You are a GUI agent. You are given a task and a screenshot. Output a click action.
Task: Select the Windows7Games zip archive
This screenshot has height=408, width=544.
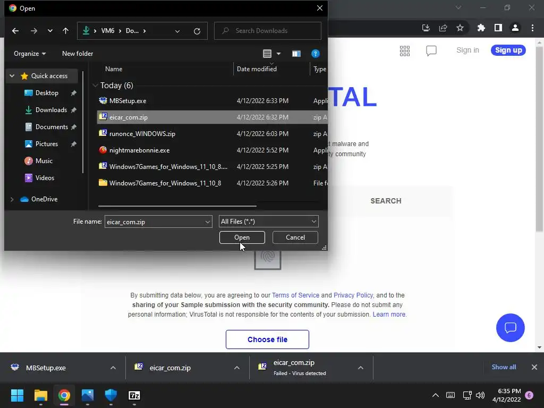tap(212, 166)
